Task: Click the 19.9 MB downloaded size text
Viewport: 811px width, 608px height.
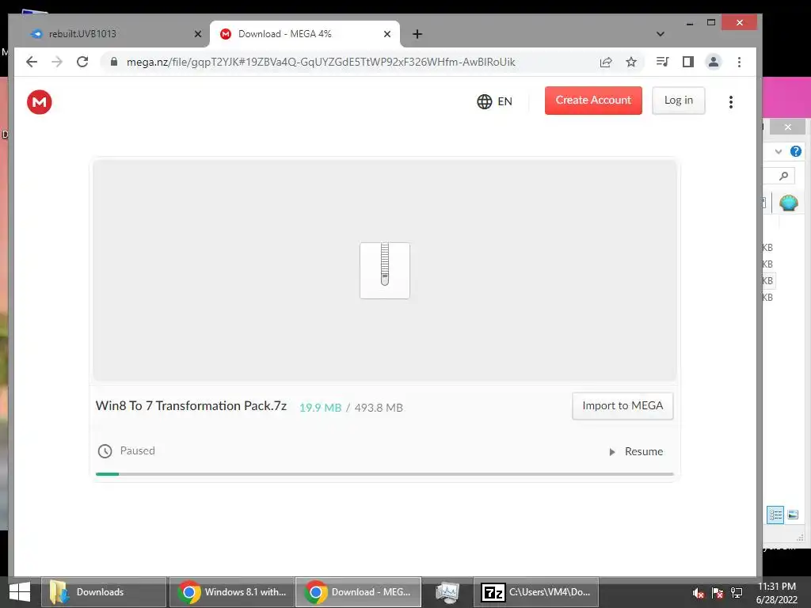Action: [321, 408]
